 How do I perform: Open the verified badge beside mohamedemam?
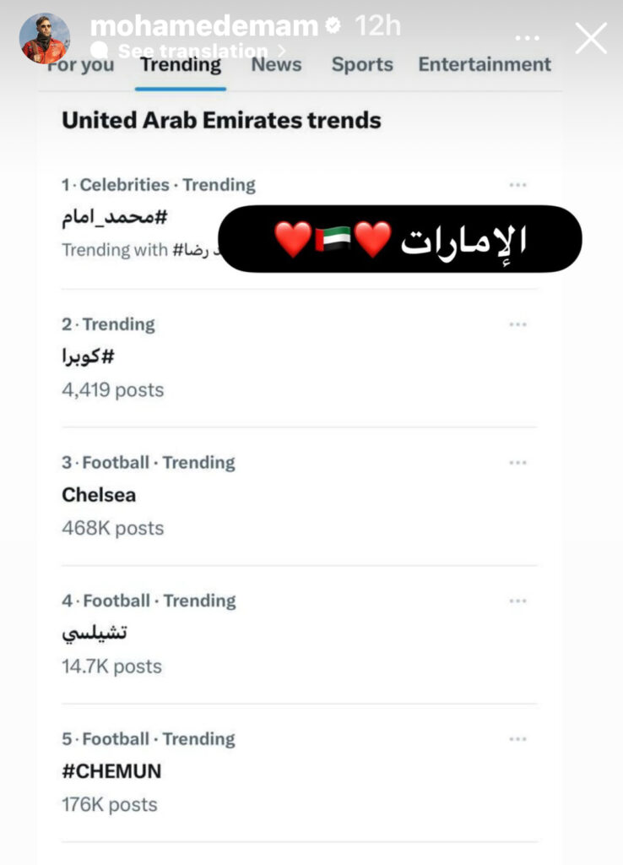(333, 26)
